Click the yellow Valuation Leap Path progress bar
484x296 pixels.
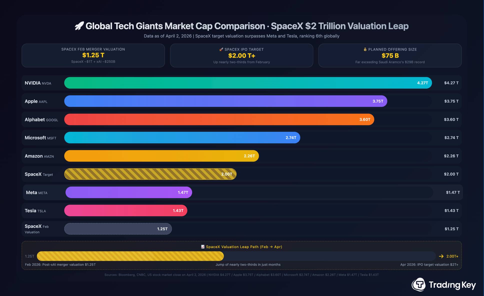click(130, 256)
